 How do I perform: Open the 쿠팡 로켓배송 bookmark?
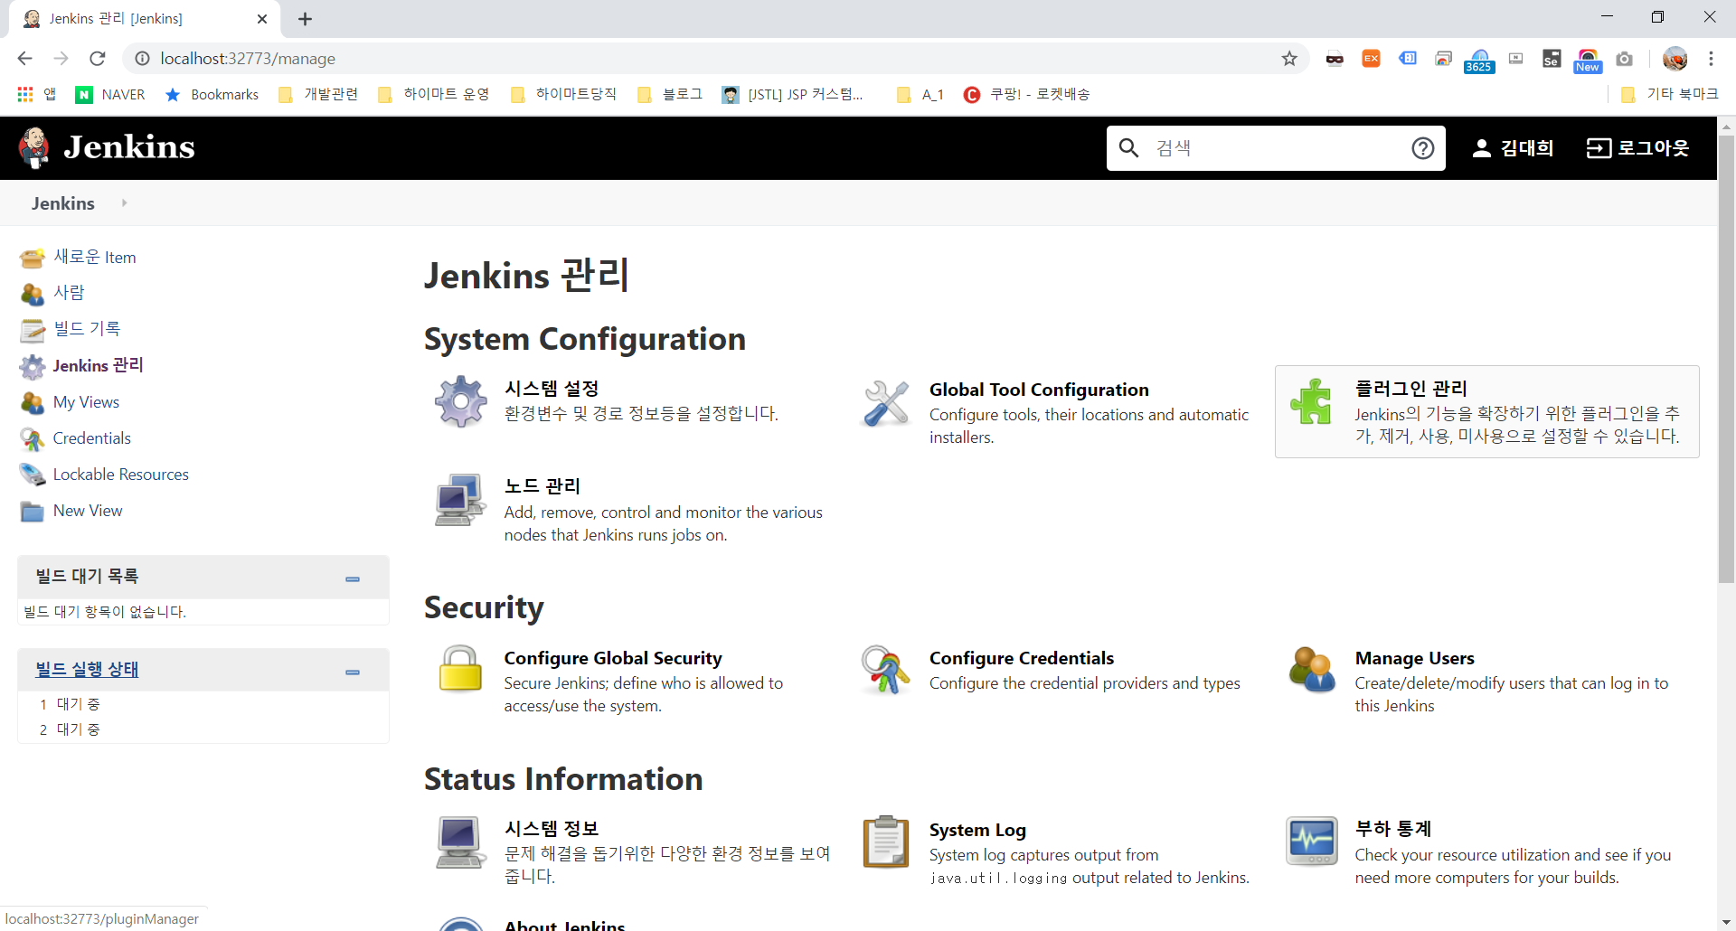click(1027, 94)
